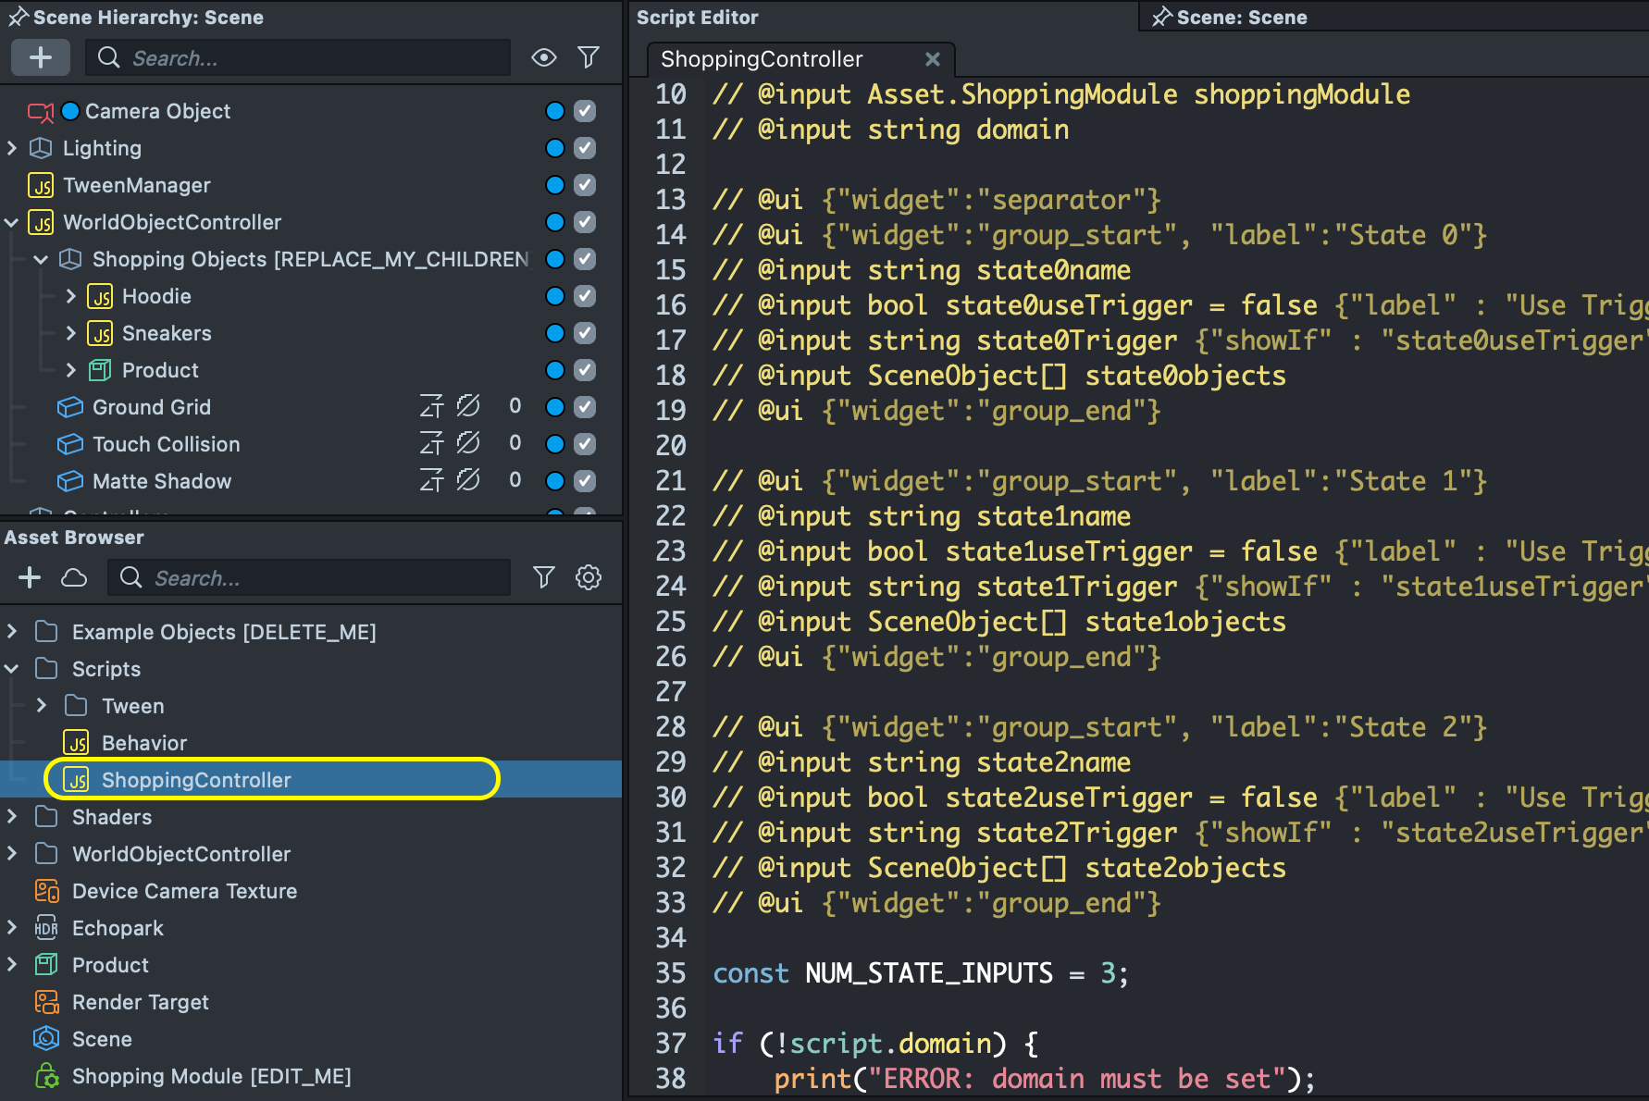Click the add object plus button in Scene Hierarchy
Screen dimensions: 1649x1101
40,57
